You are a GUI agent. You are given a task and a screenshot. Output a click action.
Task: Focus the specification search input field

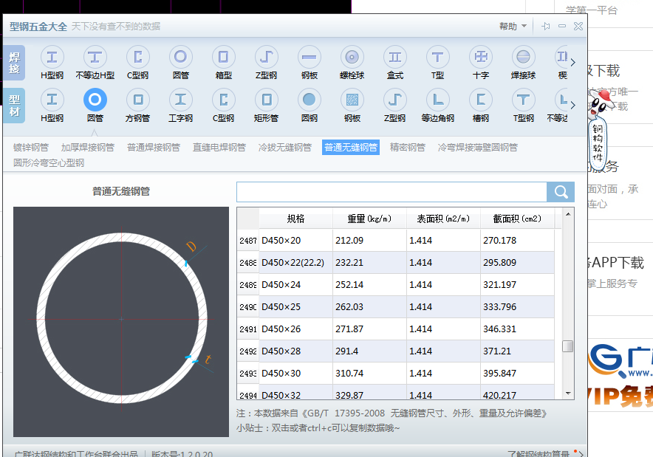[x=392, y=192]
